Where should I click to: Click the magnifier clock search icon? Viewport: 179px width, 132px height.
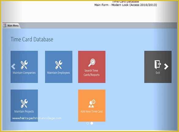(92, 62)
